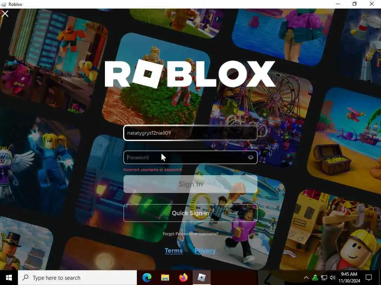
Task: Open the volume control icon
Action: point(332,278)
